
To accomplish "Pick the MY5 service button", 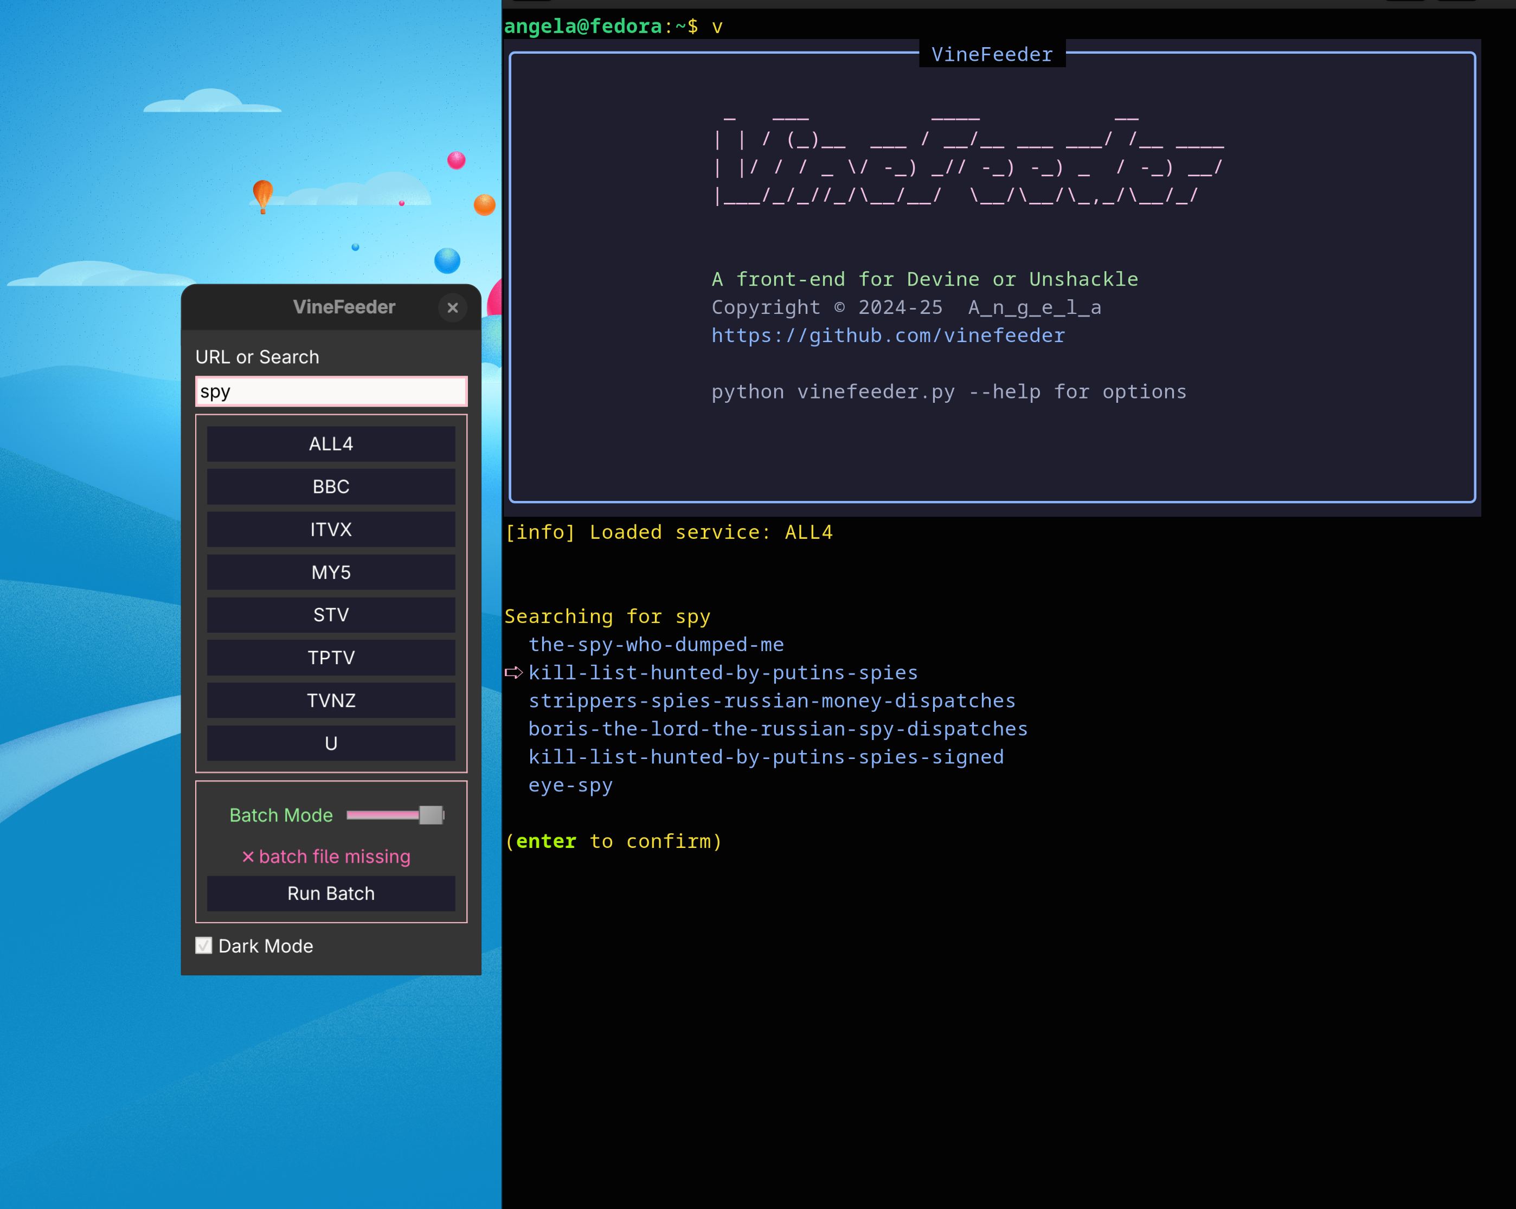I will click(331, 572).
